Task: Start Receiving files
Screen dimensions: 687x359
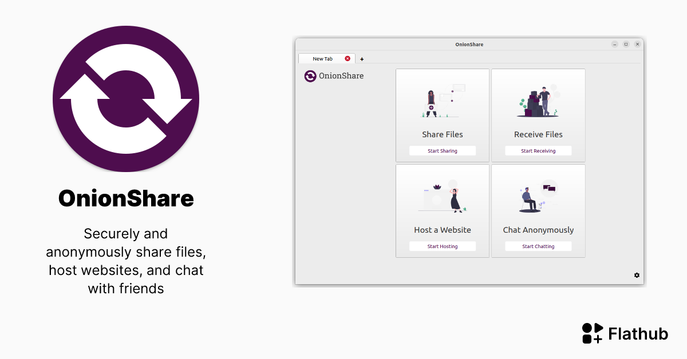Action: point(538,150)
